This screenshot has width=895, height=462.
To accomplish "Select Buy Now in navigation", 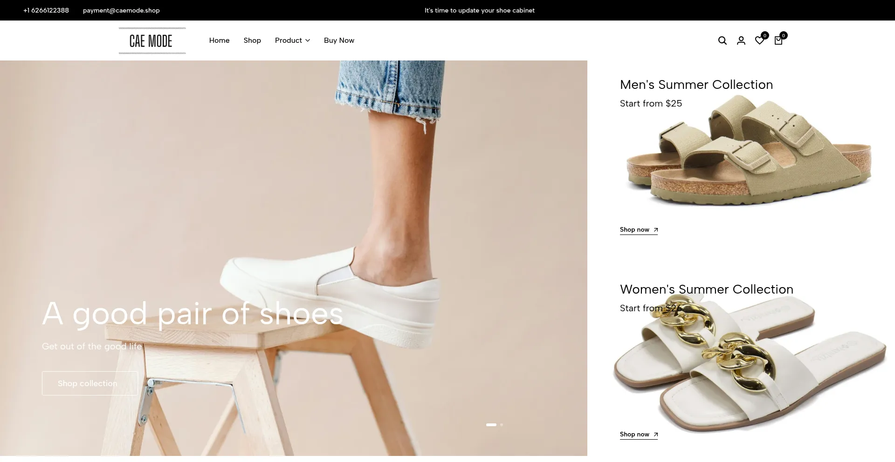I will point(339,40).
